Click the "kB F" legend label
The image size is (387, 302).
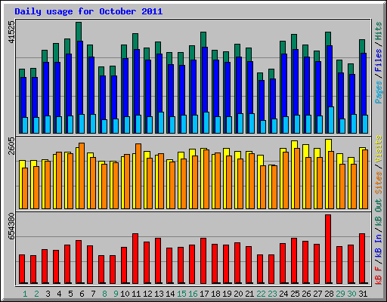point(378,275)
